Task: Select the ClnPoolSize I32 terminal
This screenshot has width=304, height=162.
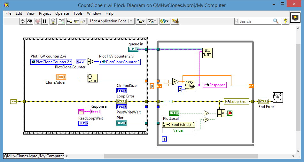Action: click(121, 91)
